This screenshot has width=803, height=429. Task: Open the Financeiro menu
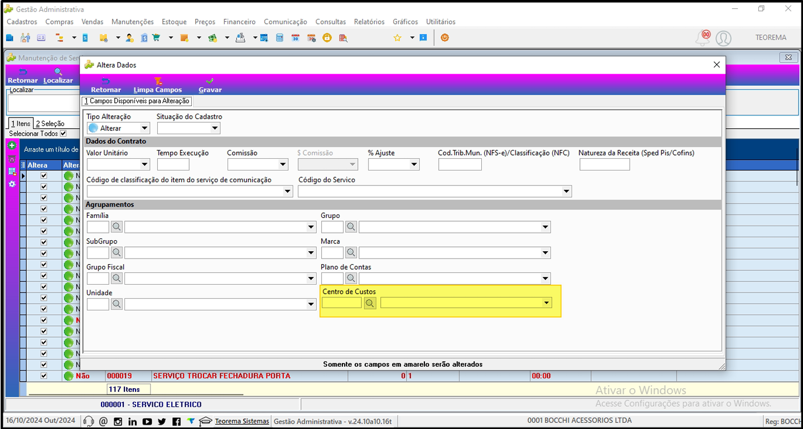coord(239,22)
